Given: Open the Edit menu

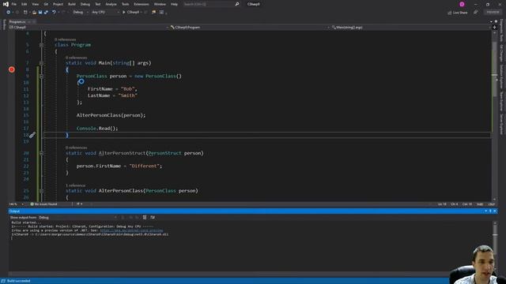Looking at the screenshot, I should [25, 4].
